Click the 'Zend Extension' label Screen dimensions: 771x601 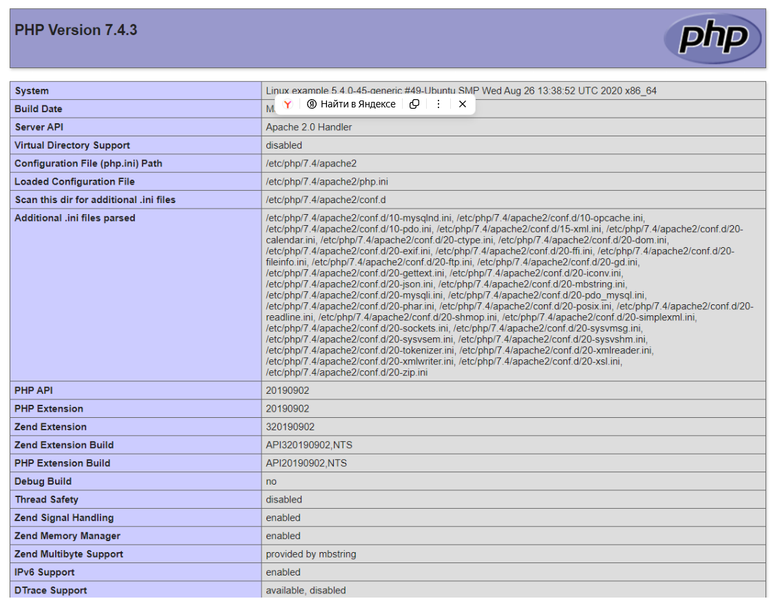[51, 428]
